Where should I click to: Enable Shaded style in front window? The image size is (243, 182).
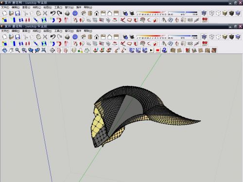[x=225, y=37]
